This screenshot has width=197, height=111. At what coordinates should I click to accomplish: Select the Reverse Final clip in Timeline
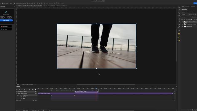point(86,92)
